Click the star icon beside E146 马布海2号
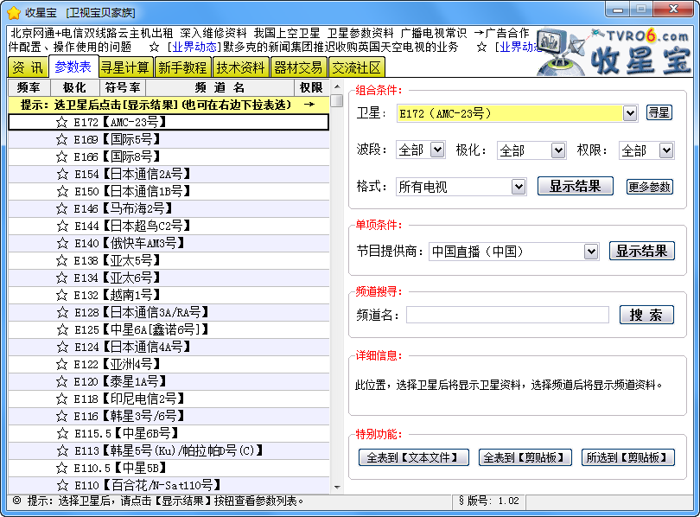The width and height of the screenshot is (700, 517). pyautogui.click(x=62, y=208)
